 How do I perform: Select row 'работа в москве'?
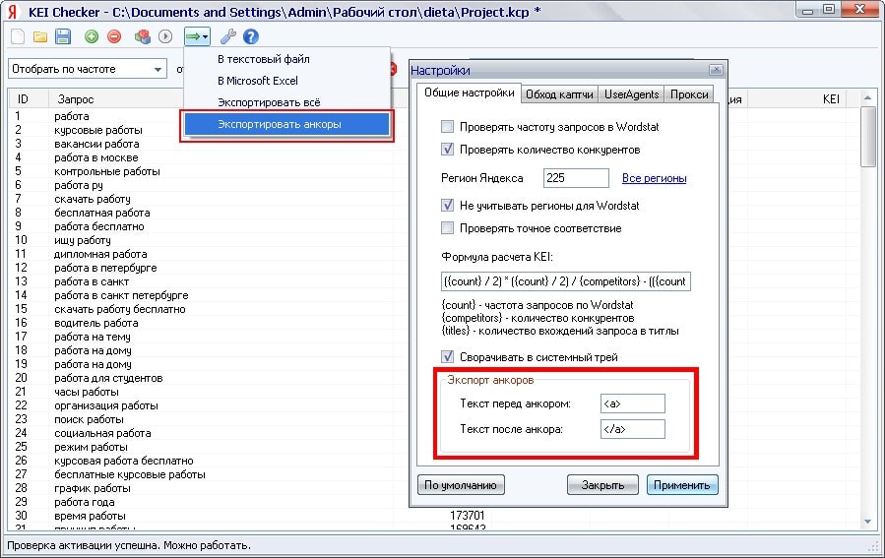(x=95, y=157)
